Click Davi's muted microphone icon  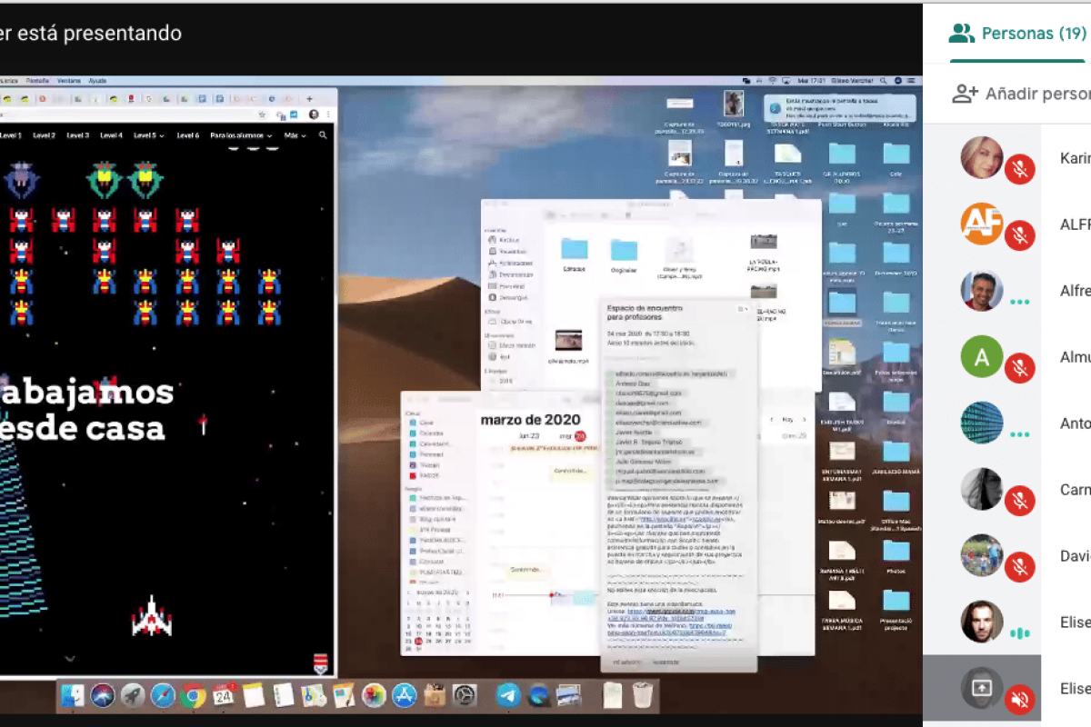coord(1020,567)
